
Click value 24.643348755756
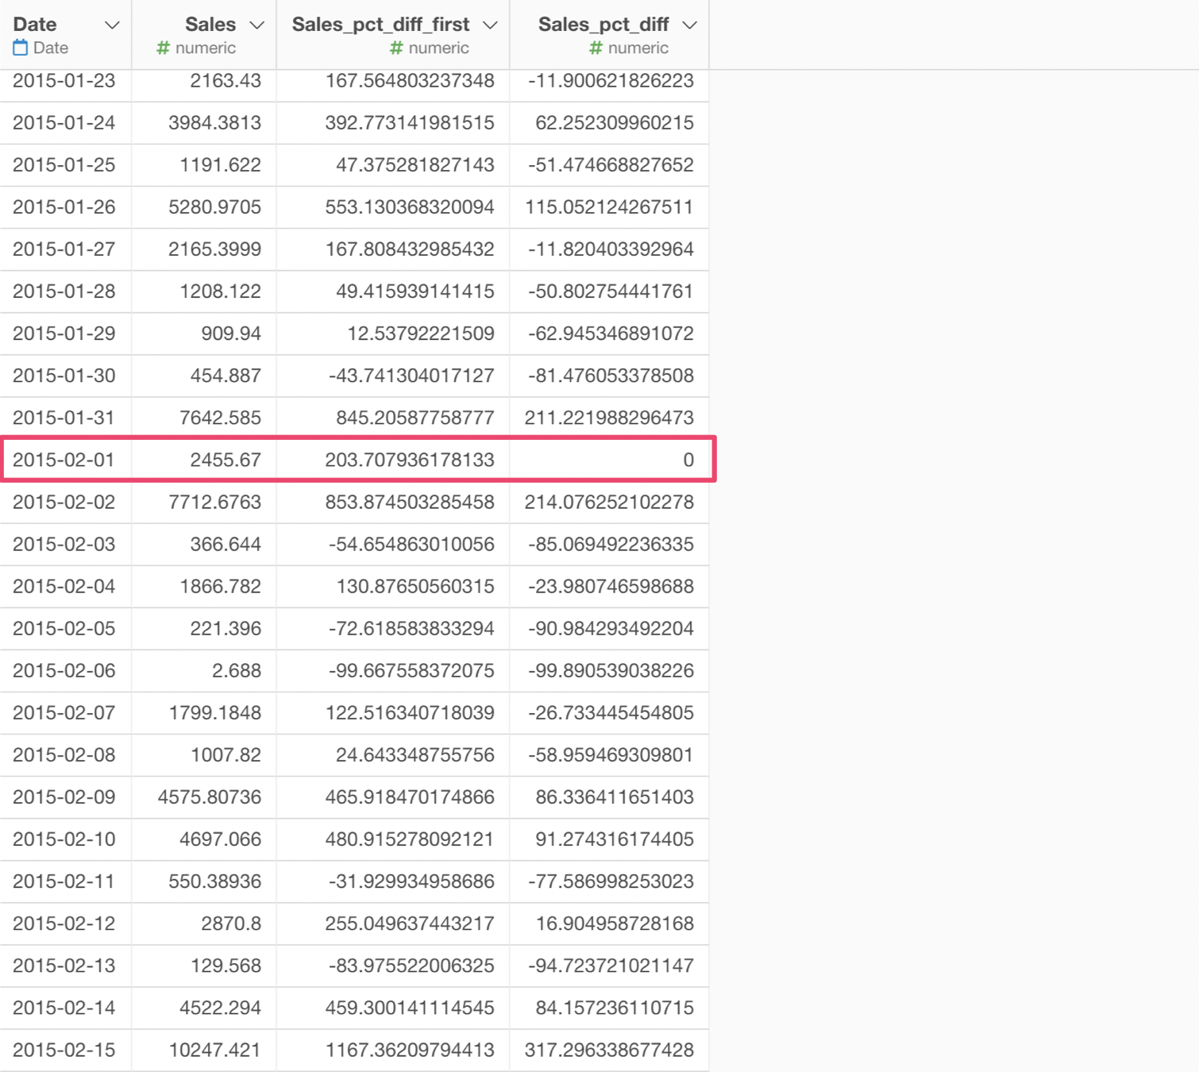pyautogui.click(x=415, y=754)
